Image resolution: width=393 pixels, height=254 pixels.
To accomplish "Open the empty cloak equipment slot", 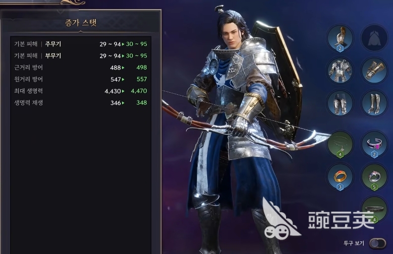I will click(x=374, y=38).
